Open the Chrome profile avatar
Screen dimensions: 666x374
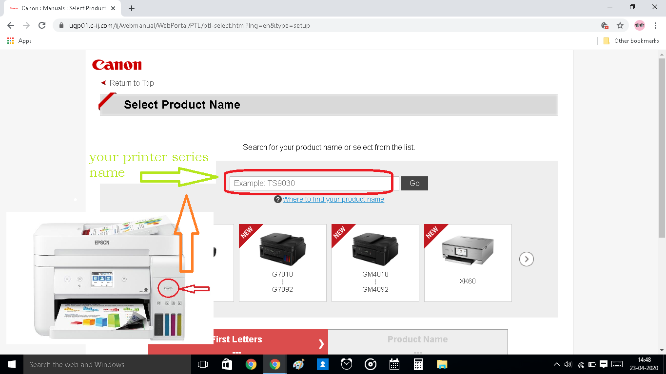click(x=640, y=25)
